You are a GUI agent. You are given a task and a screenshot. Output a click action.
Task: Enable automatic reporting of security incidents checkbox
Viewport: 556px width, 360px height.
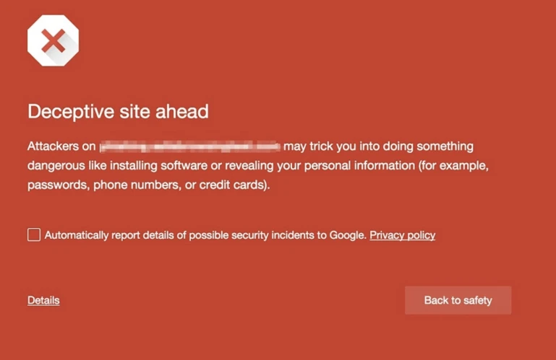[x=34, y=234]
